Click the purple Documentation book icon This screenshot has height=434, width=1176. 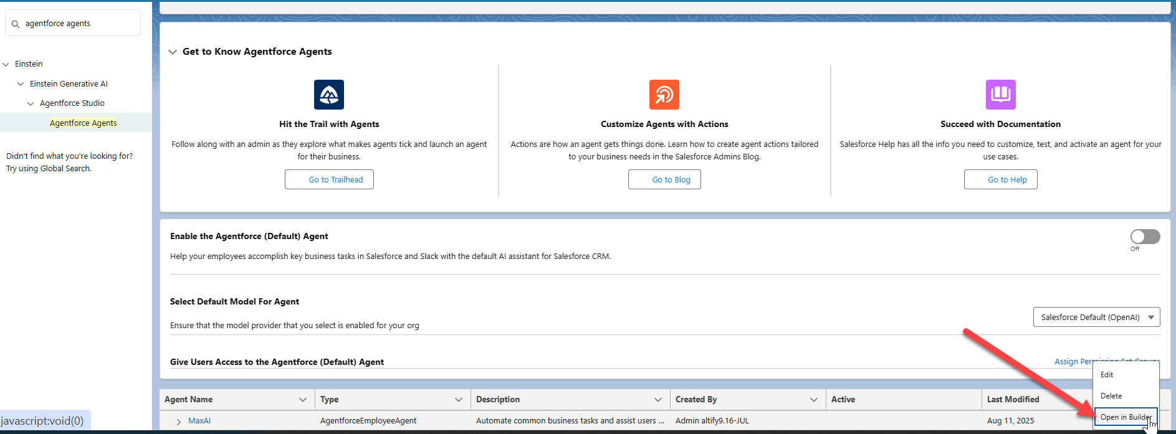(1000, 95)
